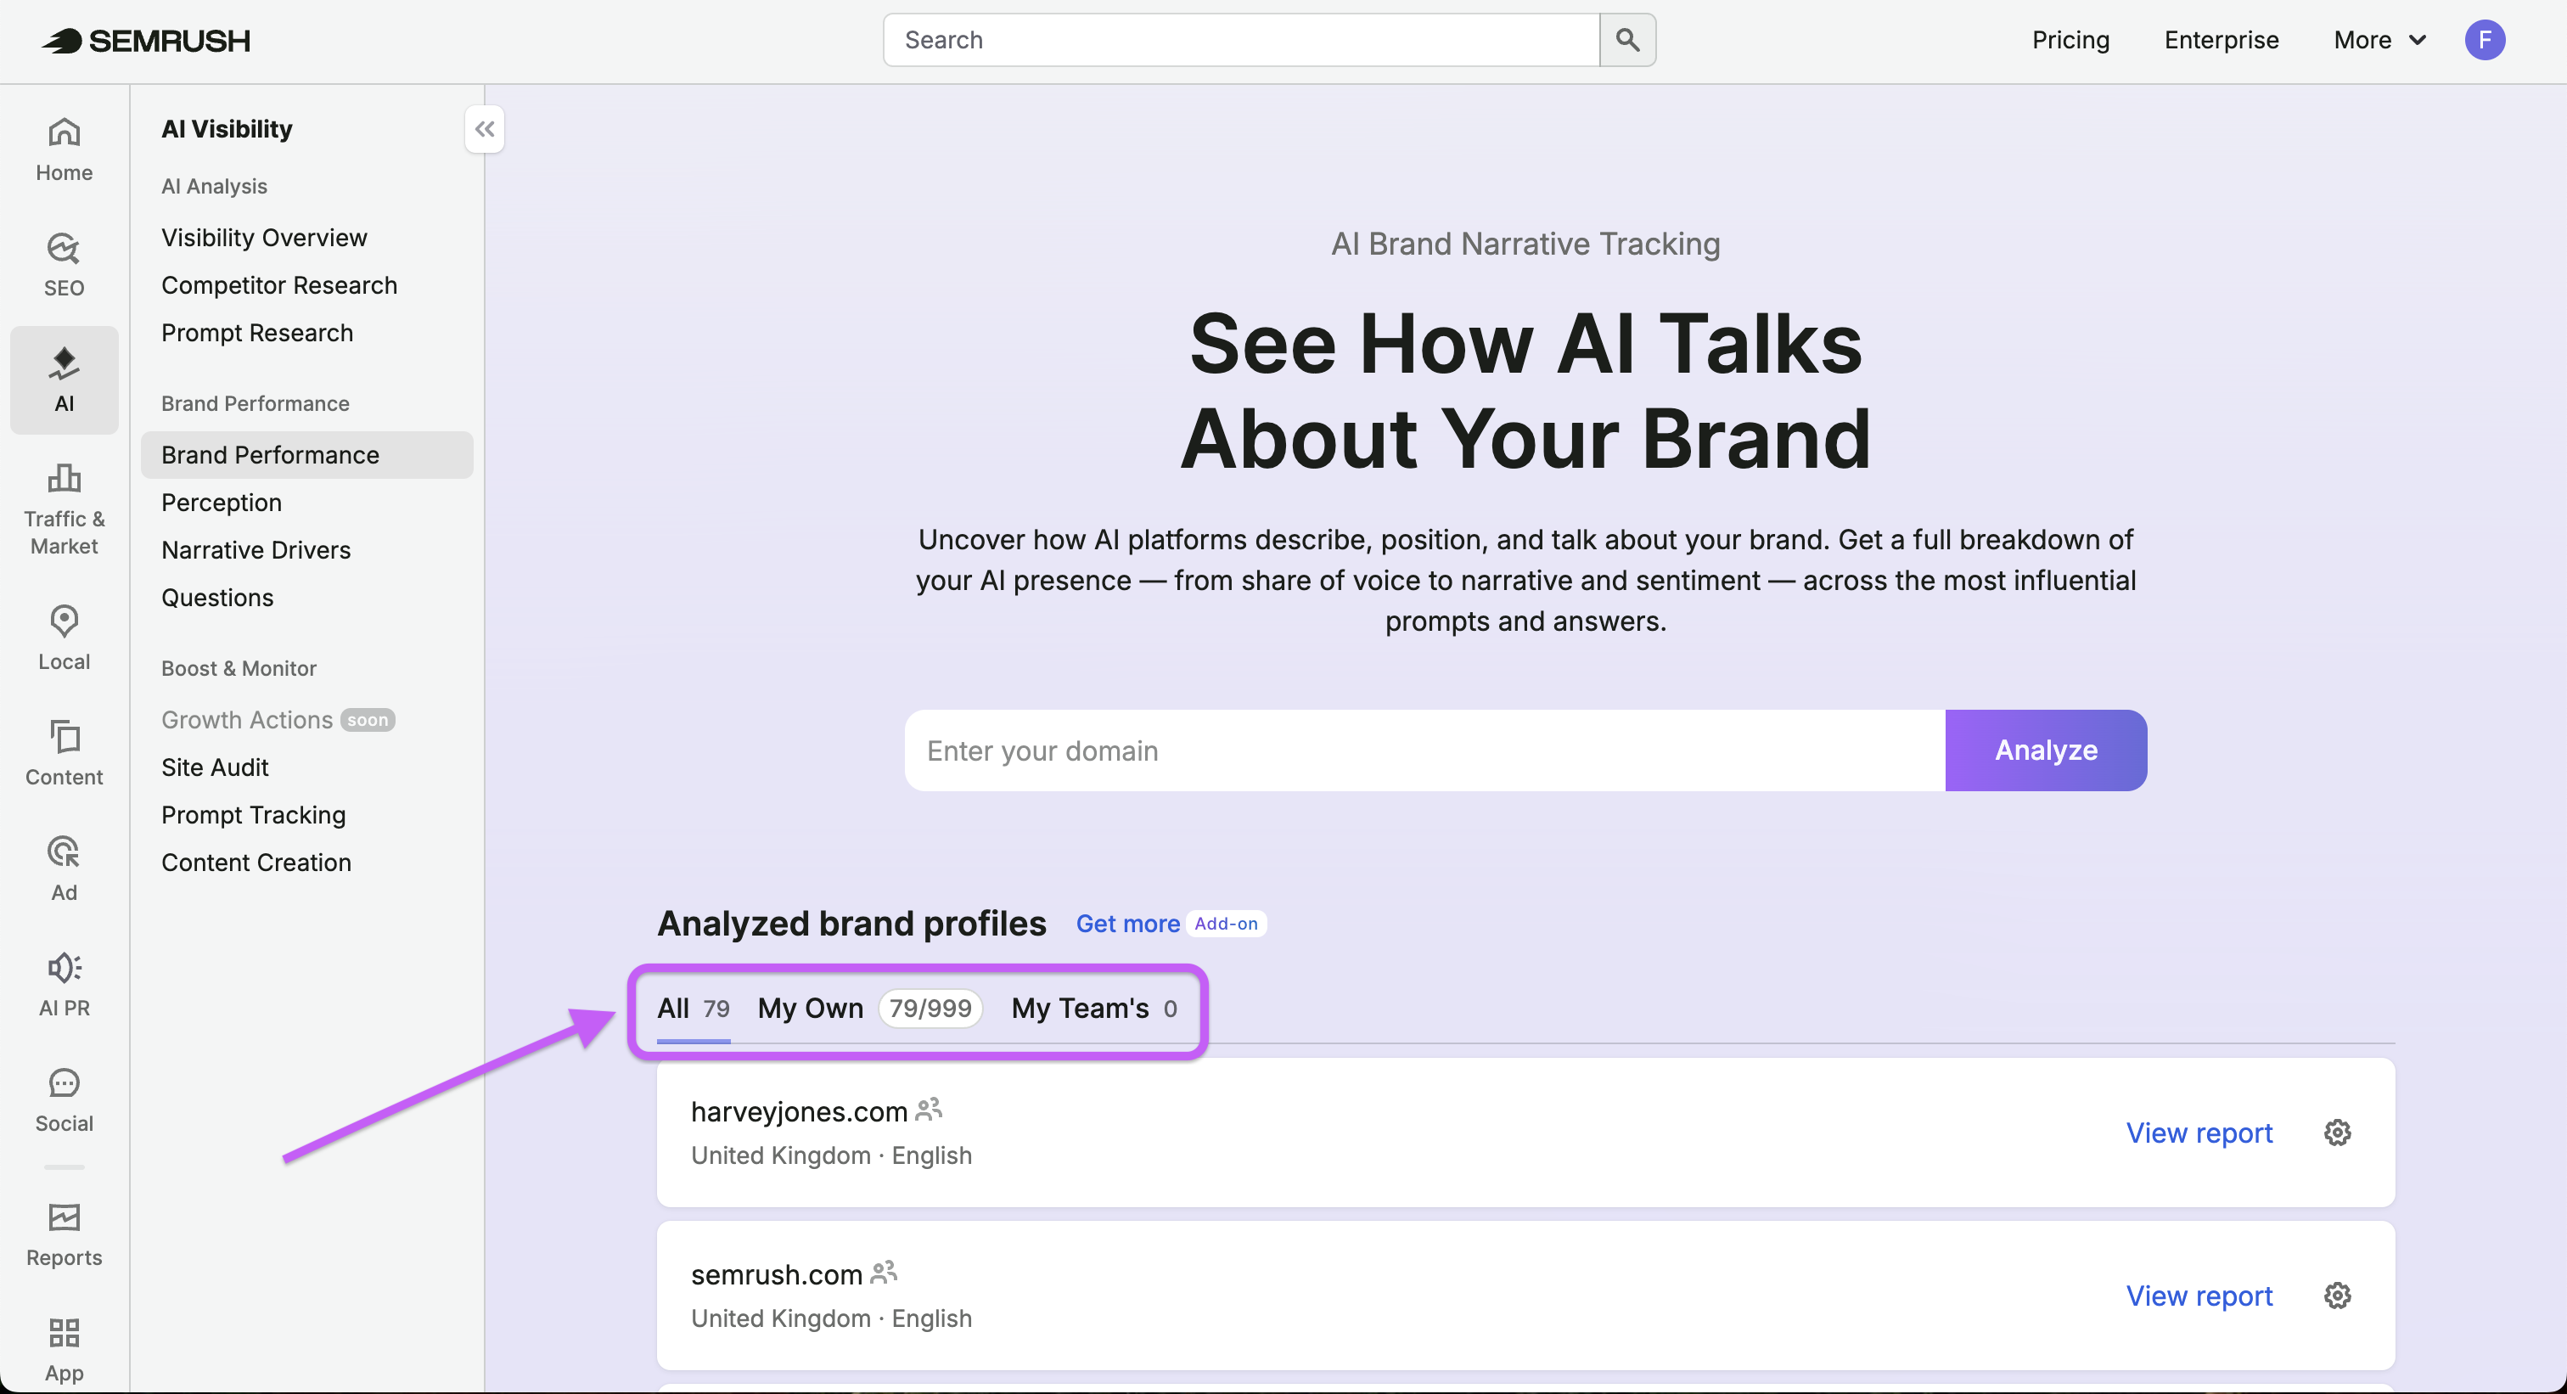Click the Semrush logo

145,40
